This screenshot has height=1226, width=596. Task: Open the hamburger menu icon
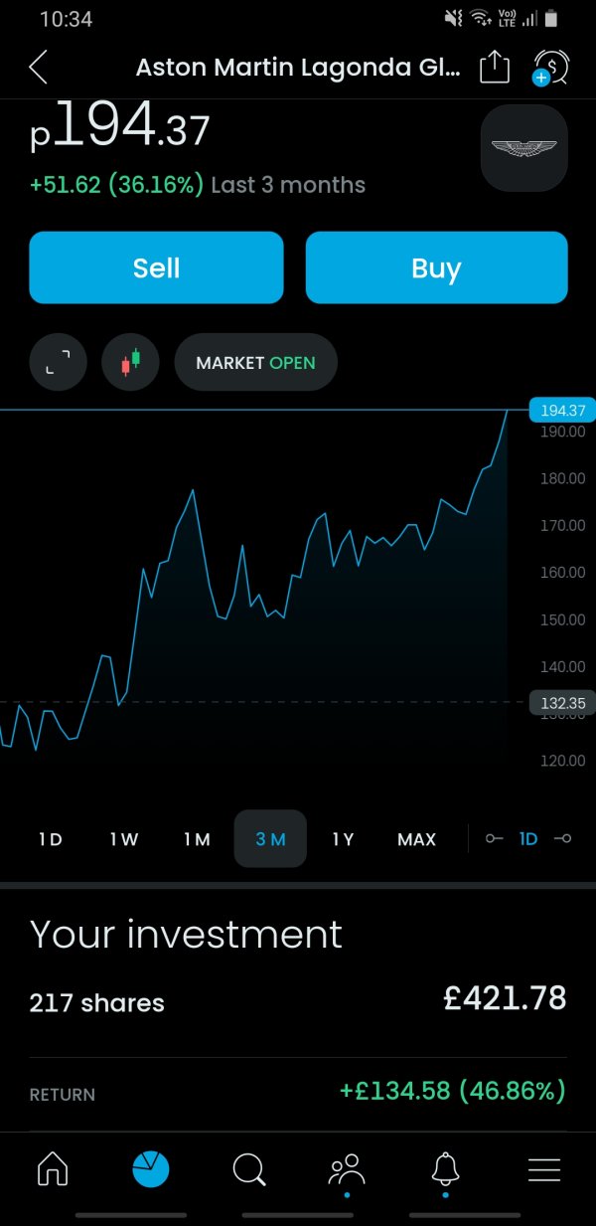click(x=544, y=1170)
